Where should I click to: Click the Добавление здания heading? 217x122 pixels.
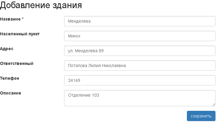pos(41,5)
